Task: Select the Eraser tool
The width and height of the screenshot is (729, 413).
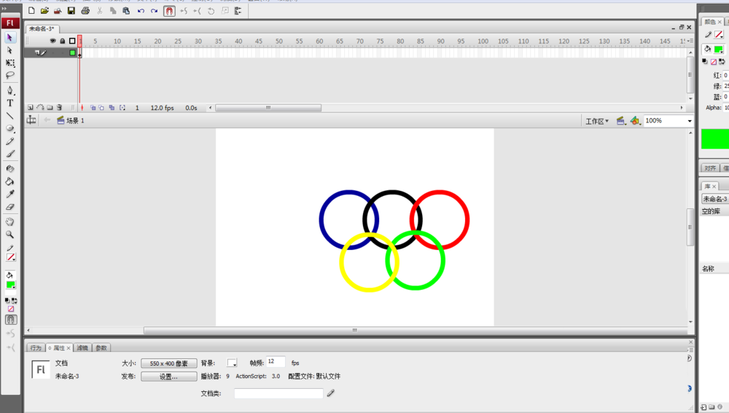Action: click(9, 207)
